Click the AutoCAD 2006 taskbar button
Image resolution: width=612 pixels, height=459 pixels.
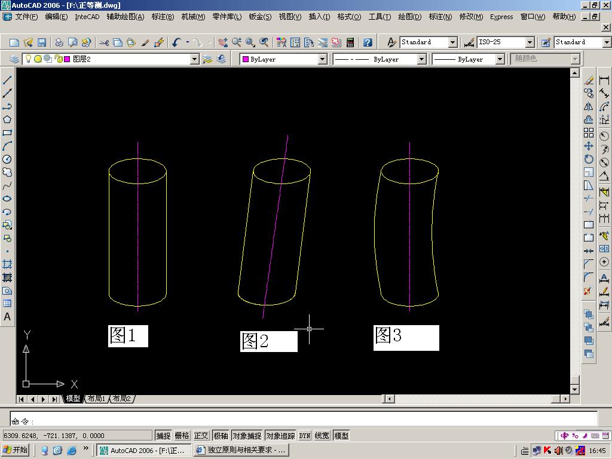143,450
